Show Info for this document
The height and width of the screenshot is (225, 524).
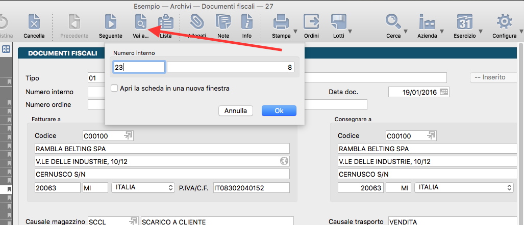click(247, 23)
